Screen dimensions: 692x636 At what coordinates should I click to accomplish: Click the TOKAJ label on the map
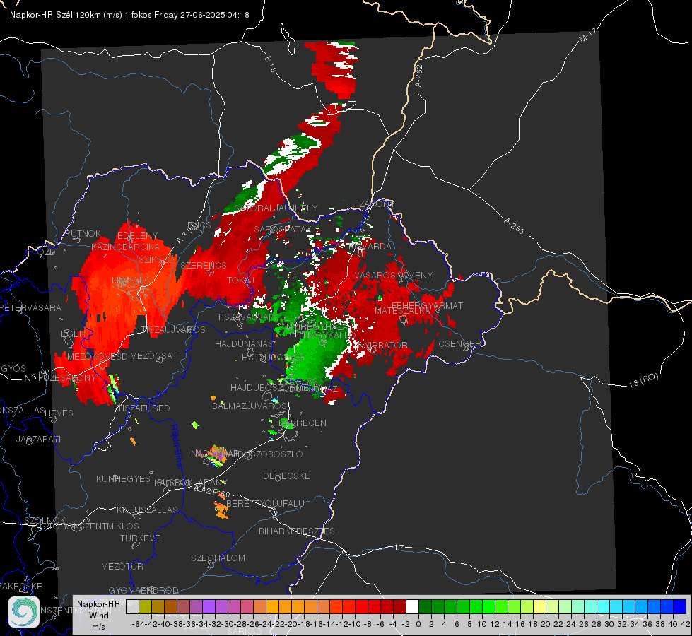pos(240,281)
